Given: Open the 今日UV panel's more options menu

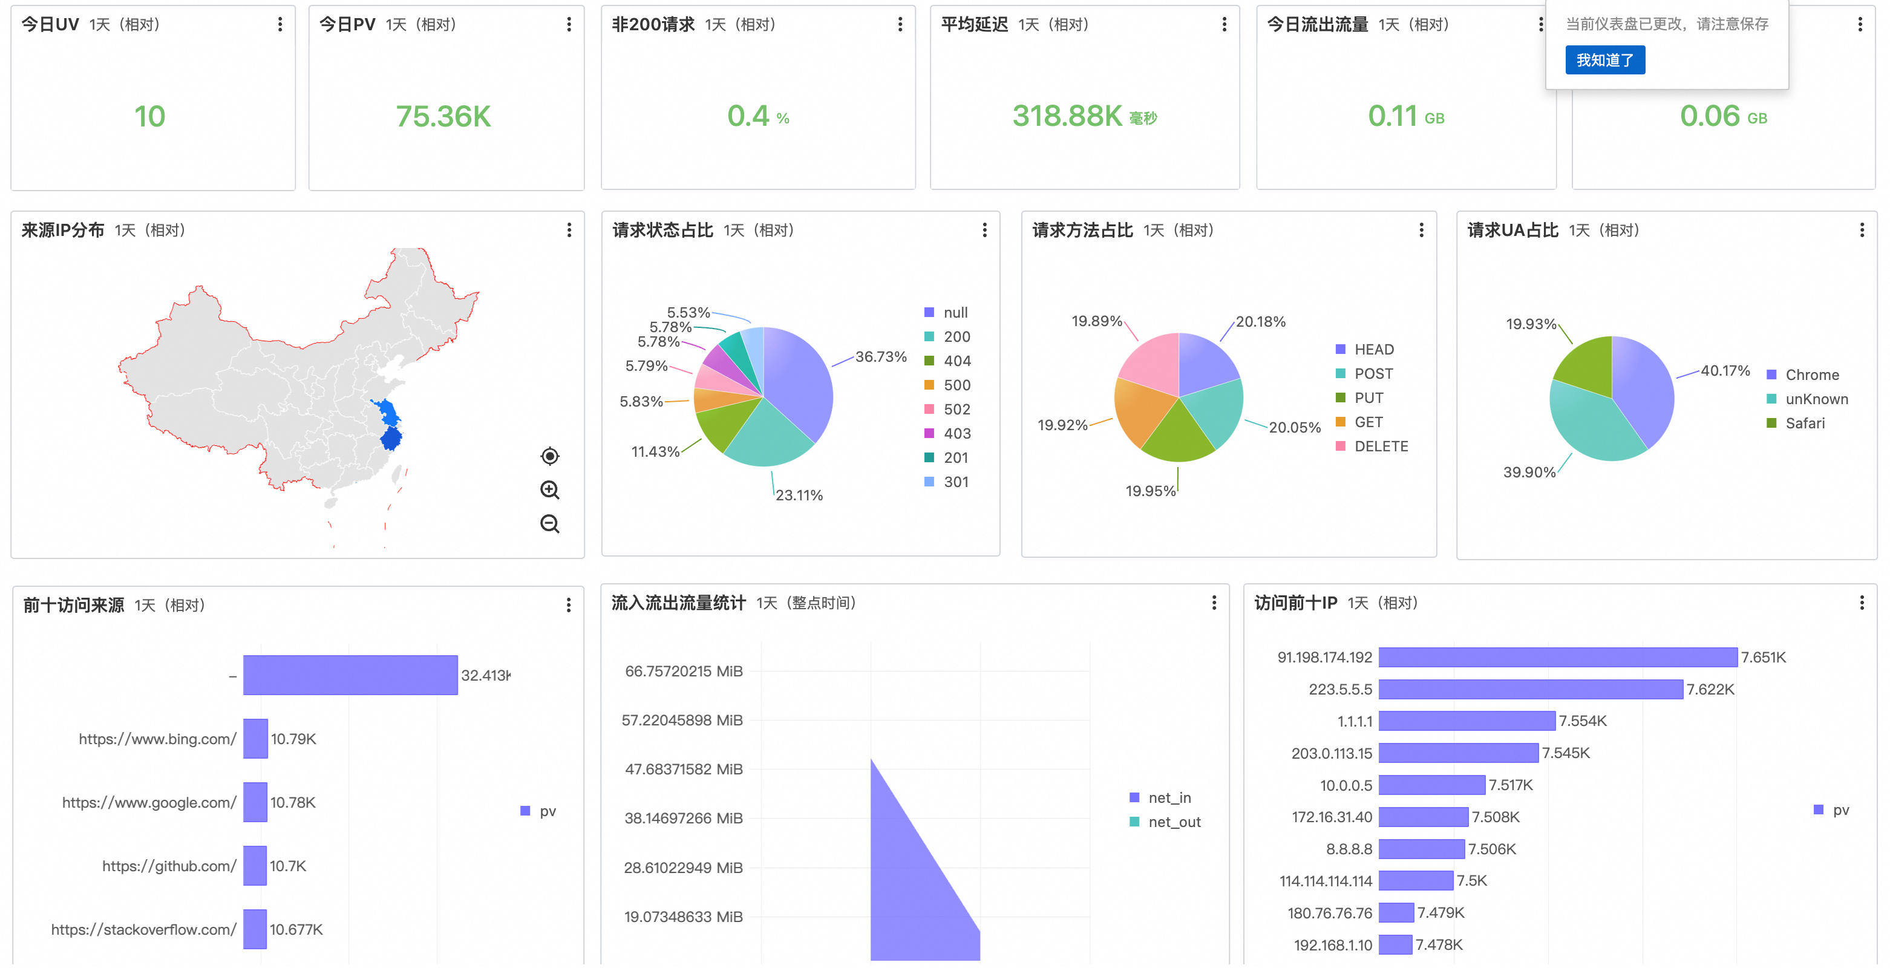Looking at the screenshot, I should click(x=280, y=24).
